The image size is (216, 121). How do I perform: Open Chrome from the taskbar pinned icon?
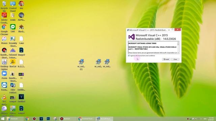[x=27, y=119]
